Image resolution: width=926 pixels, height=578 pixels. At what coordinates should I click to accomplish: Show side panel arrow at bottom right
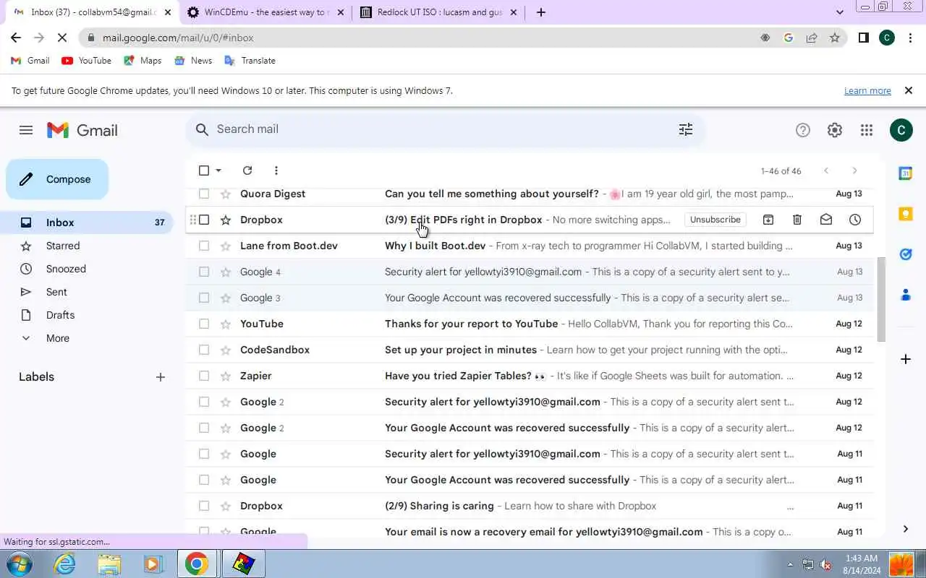906,529
